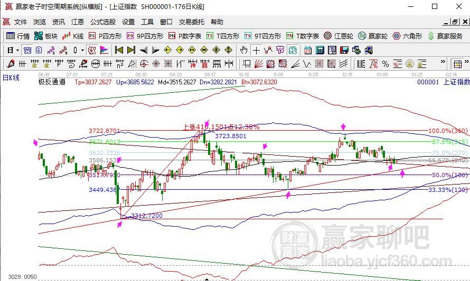Click the 行情 toolbar button
This screenshot has height=281, width=470.
click(18, 36)
